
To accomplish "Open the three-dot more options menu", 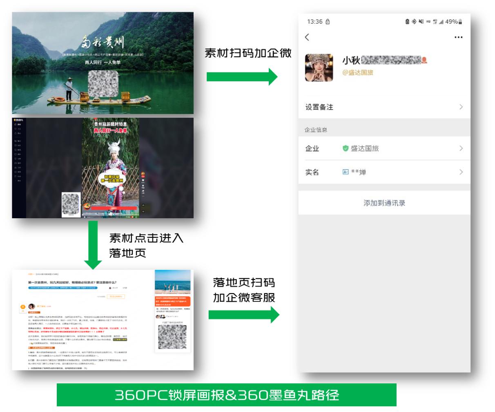I will tap(458, 37).
